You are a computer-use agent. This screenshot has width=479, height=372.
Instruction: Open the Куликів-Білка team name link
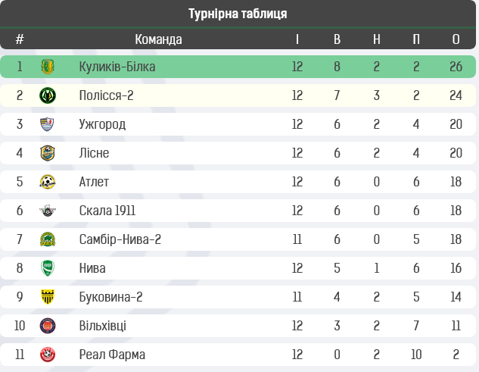click(117, 67)
